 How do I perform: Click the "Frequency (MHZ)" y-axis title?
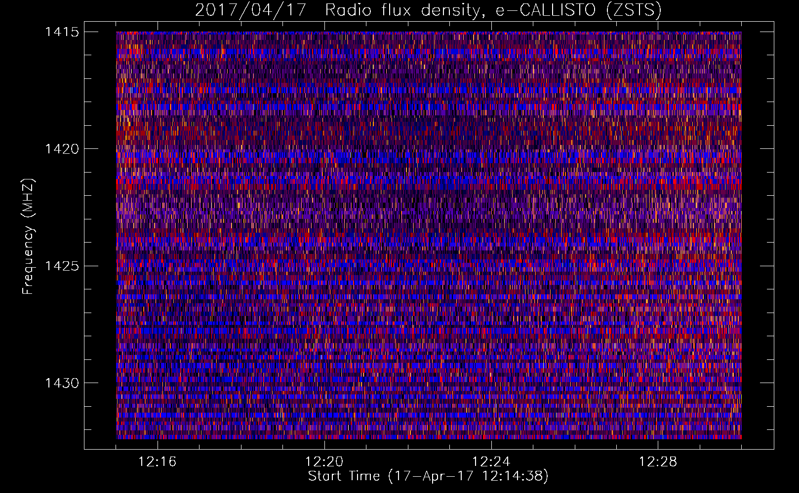point(28,237)
